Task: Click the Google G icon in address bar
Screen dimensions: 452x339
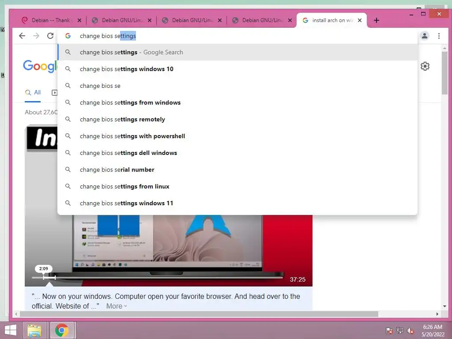Action: 68,36
